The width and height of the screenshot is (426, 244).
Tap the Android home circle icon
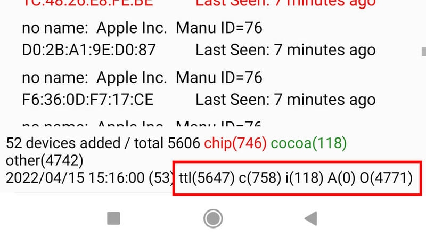tap(213, 218)
